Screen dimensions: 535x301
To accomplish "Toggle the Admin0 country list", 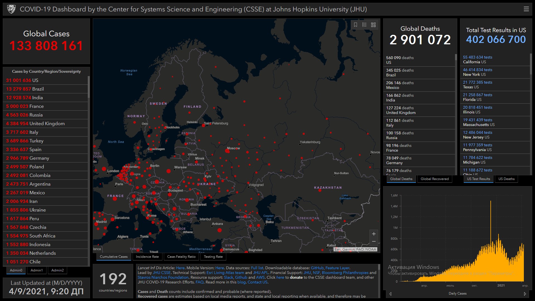I will coord(16,270).
